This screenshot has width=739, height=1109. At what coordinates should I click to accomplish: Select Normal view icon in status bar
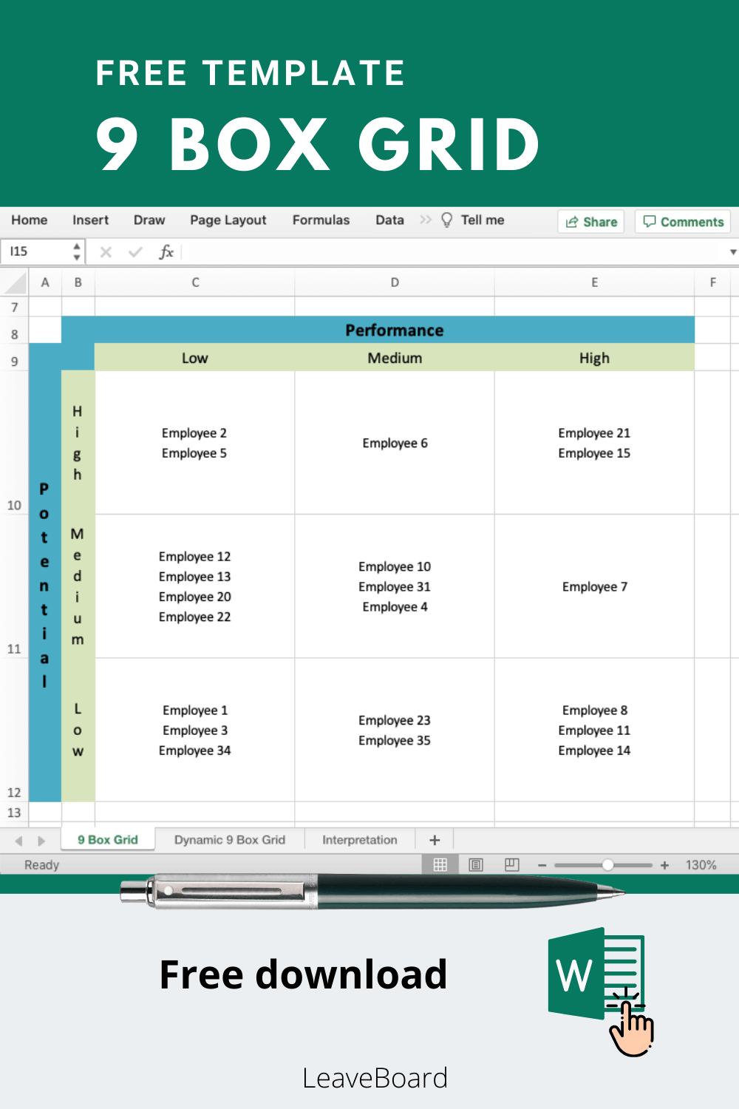click(x=440, y=864)
